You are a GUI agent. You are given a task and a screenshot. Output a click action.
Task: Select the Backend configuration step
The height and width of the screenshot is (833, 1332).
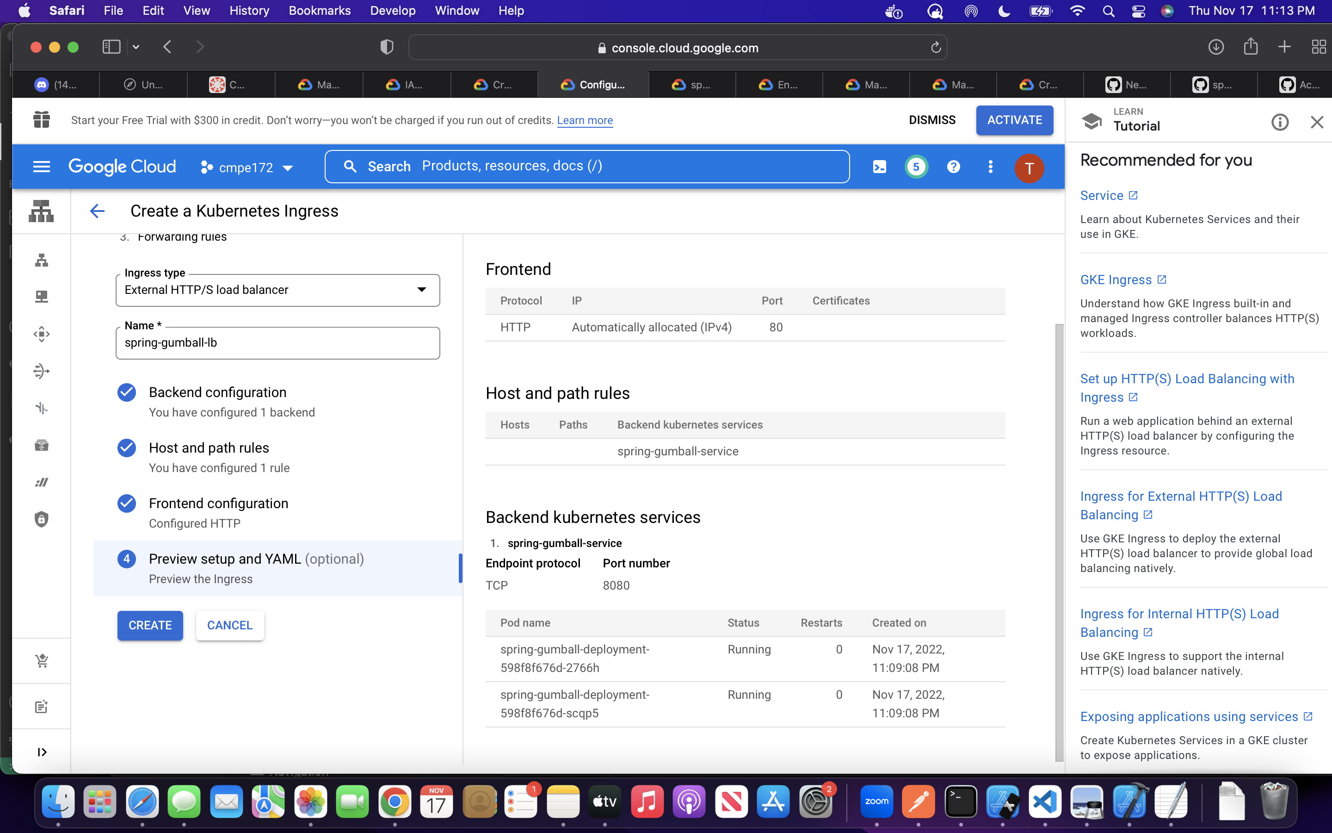pos(217,392)
